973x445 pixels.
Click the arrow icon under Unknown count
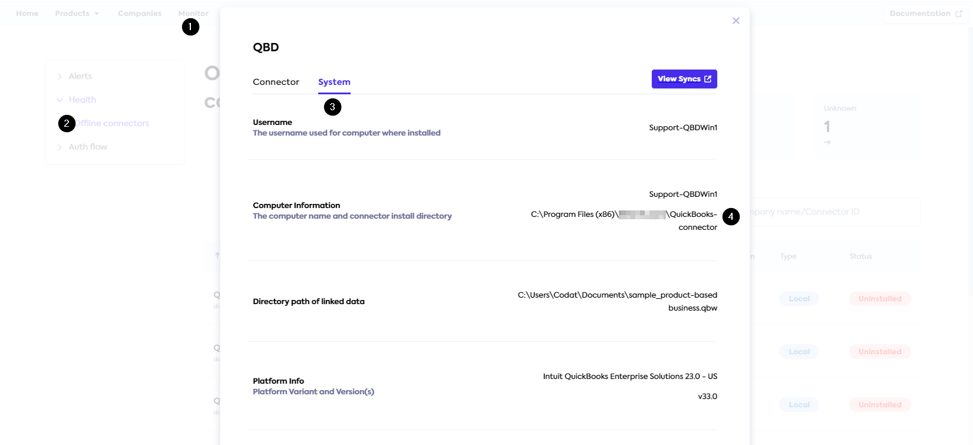pyautogui.click(x=827, y=142)
